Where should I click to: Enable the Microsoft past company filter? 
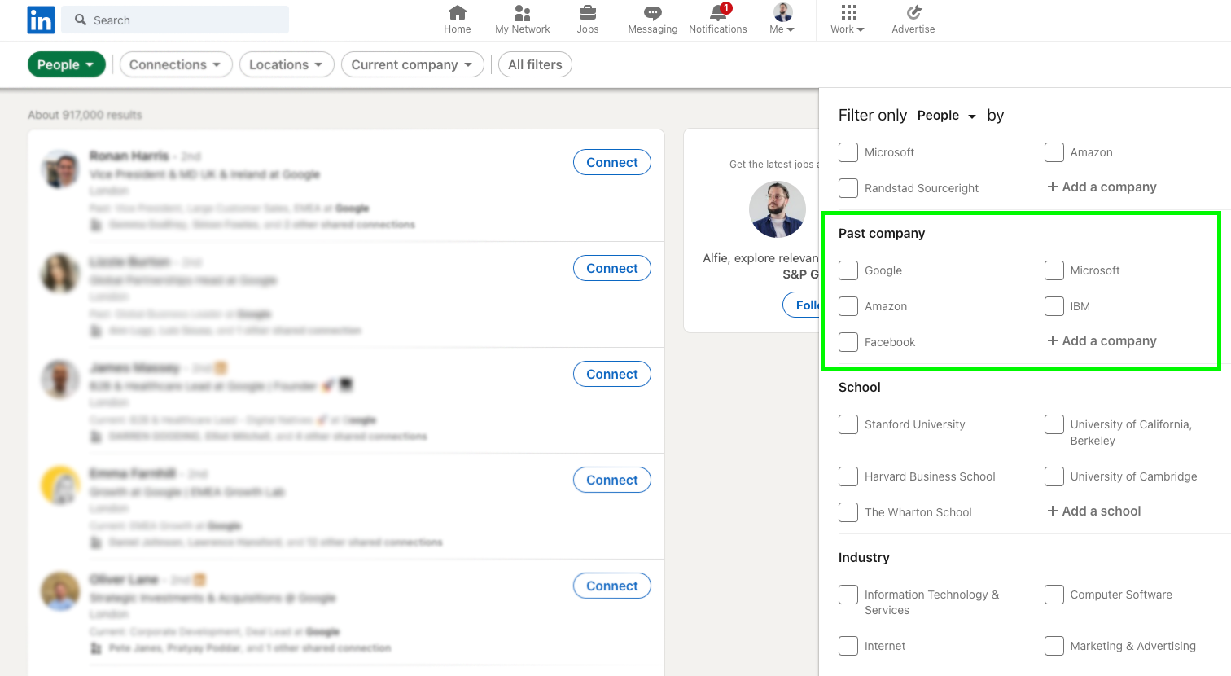tap(1054, 270)
